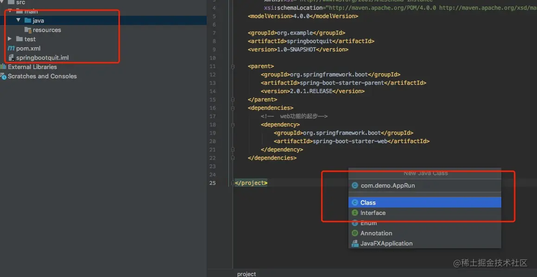This screenshot has width=537, height=277.
Task: Click the test folder icon
Action: 19,39
